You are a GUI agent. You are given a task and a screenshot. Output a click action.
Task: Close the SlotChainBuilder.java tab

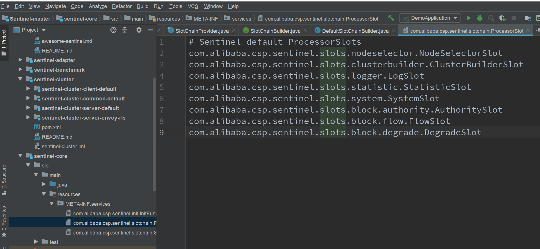coord(305,30)
